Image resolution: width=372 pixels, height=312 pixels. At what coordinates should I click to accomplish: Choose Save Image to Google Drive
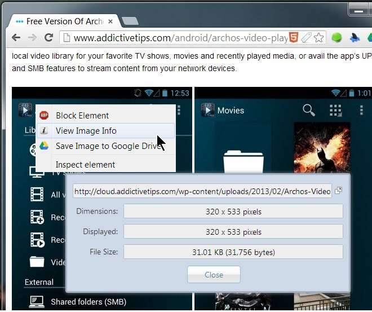[x=106, y=146]
